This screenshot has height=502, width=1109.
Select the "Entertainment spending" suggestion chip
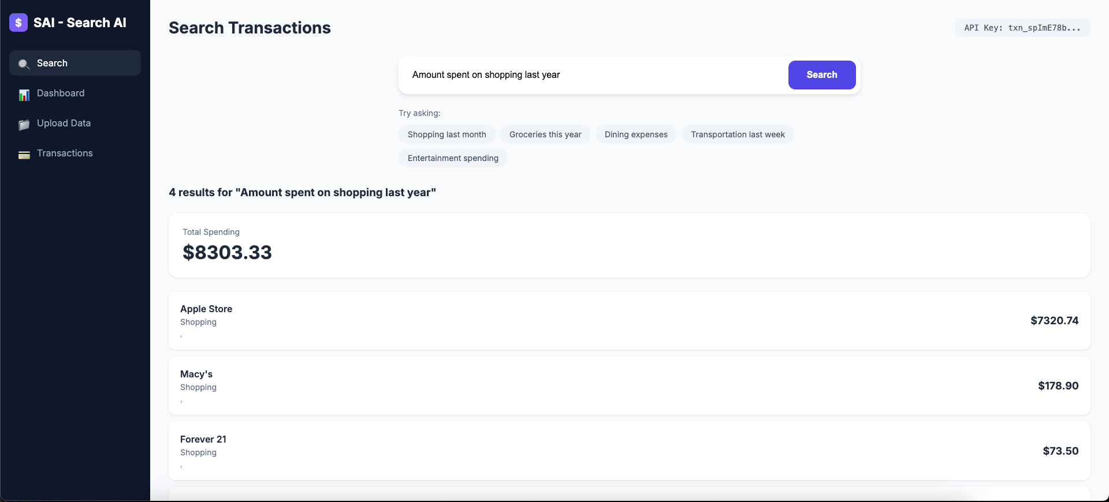tap(453, 158)
